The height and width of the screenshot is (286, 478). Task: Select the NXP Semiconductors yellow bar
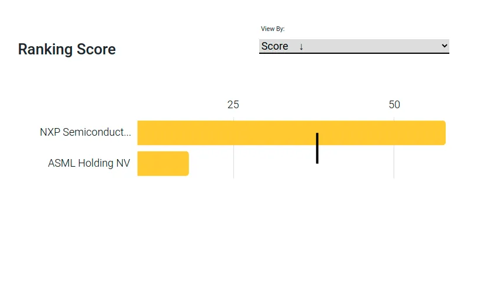(291, 133)
